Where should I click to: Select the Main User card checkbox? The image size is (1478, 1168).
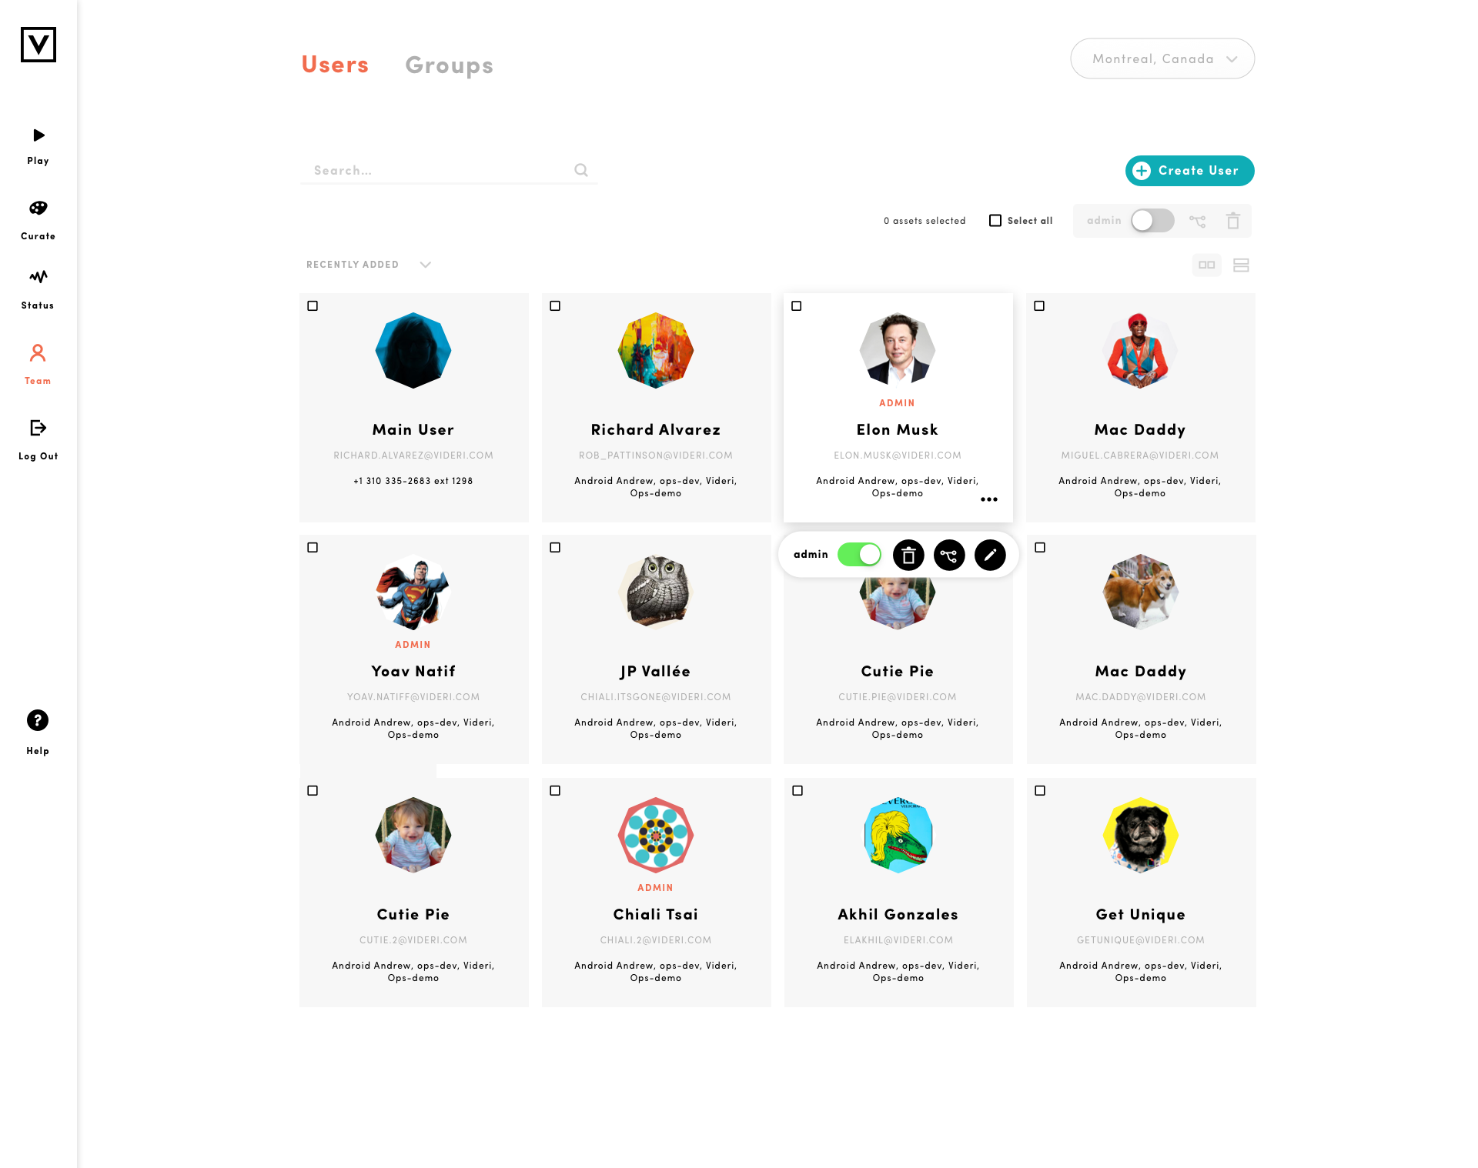point(313,306)
